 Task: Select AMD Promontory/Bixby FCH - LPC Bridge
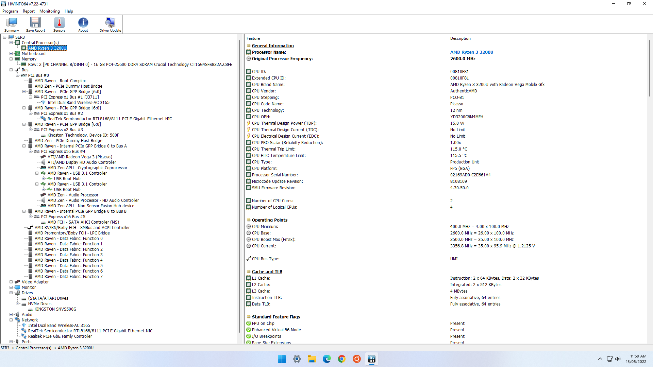tap(72, 233)
